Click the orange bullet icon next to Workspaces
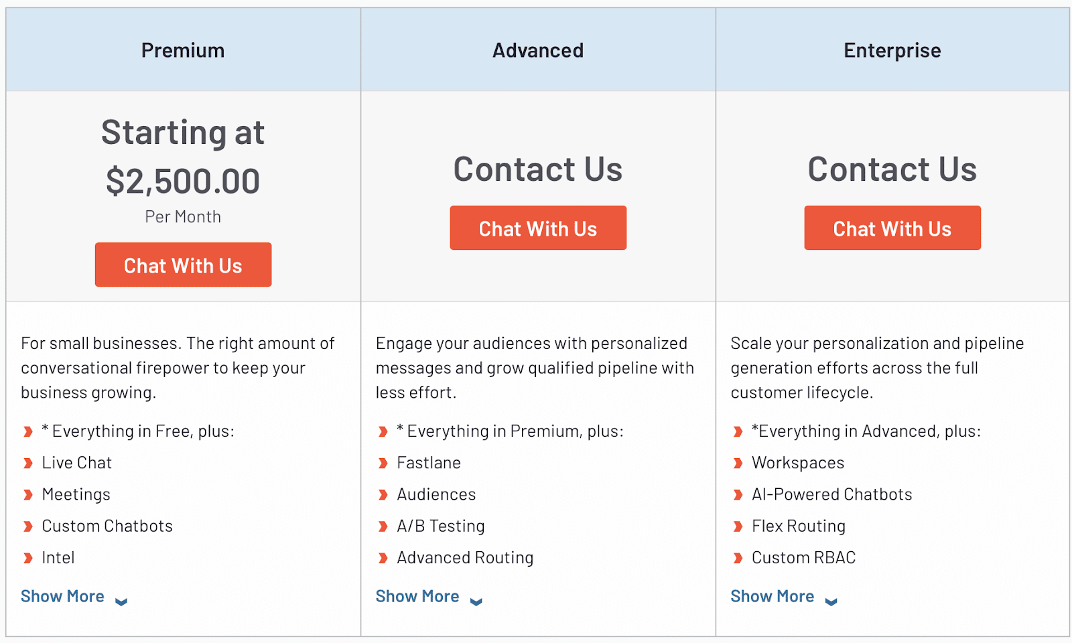Image resolution: width=1072 pixels, height=643 pixels. tap(738, 463)
